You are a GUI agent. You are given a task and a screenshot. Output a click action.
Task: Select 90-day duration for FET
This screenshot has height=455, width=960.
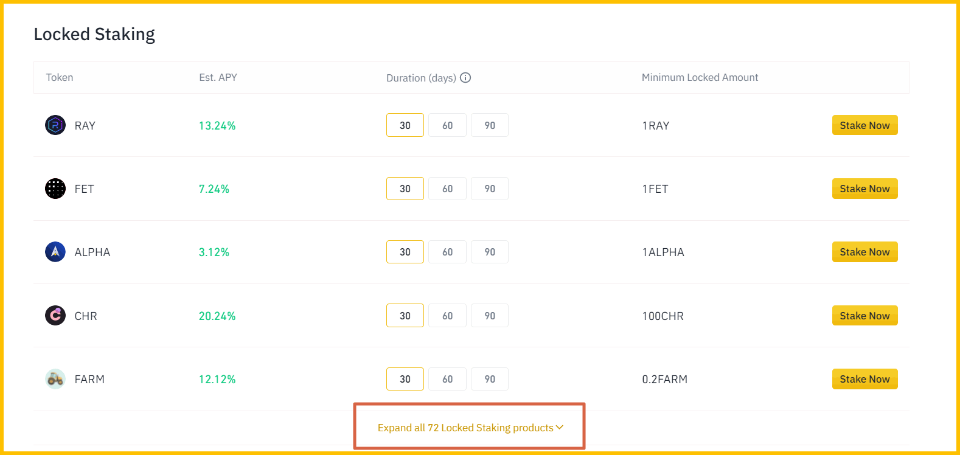[x=490, y=189]
